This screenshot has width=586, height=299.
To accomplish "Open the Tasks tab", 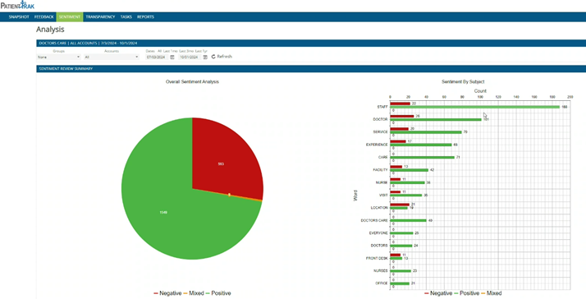I will [126, 17].
